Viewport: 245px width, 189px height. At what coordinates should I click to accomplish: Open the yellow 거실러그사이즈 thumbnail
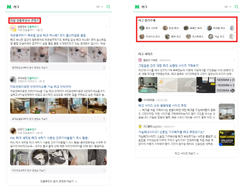coord(227,138)
